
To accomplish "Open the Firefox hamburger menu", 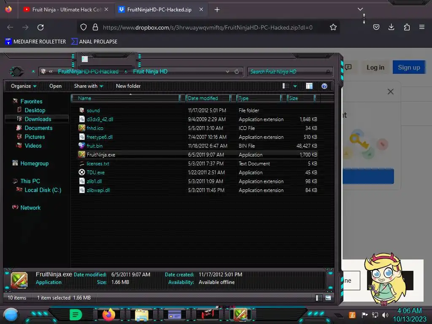I will [x=422, y=27].
